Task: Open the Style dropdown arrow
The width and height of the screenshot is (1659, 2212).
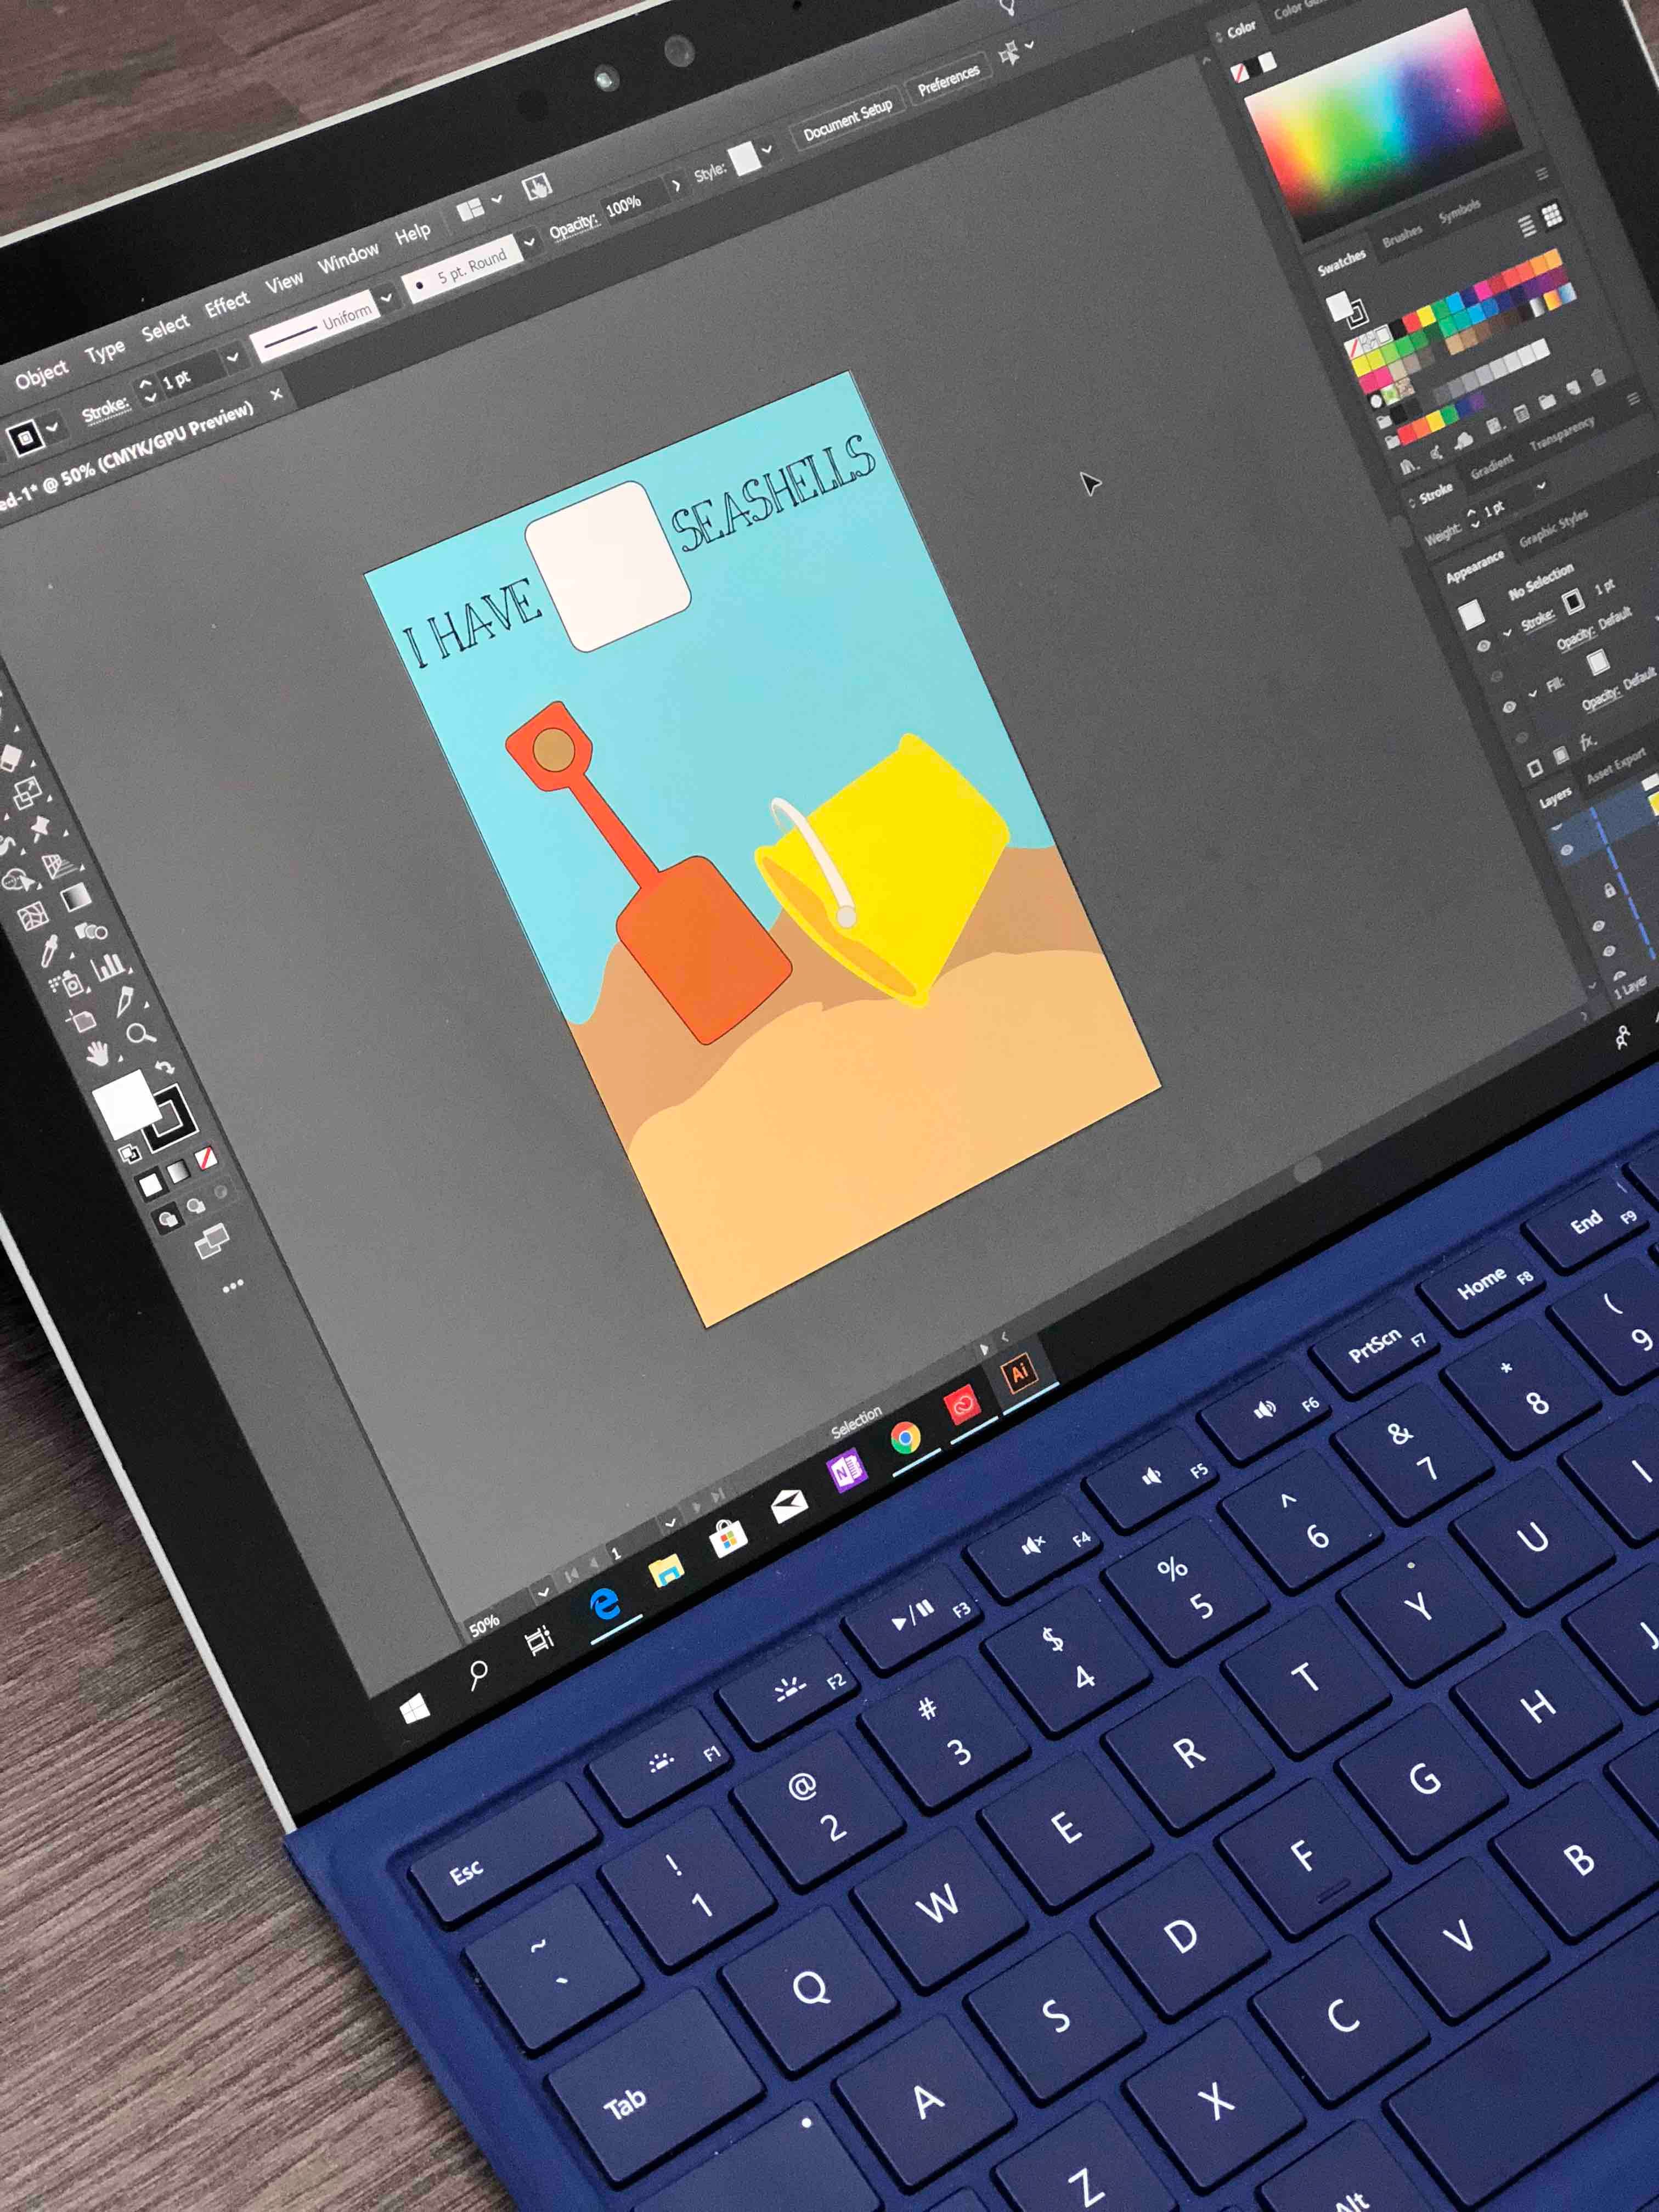Action: click(767, 150)
